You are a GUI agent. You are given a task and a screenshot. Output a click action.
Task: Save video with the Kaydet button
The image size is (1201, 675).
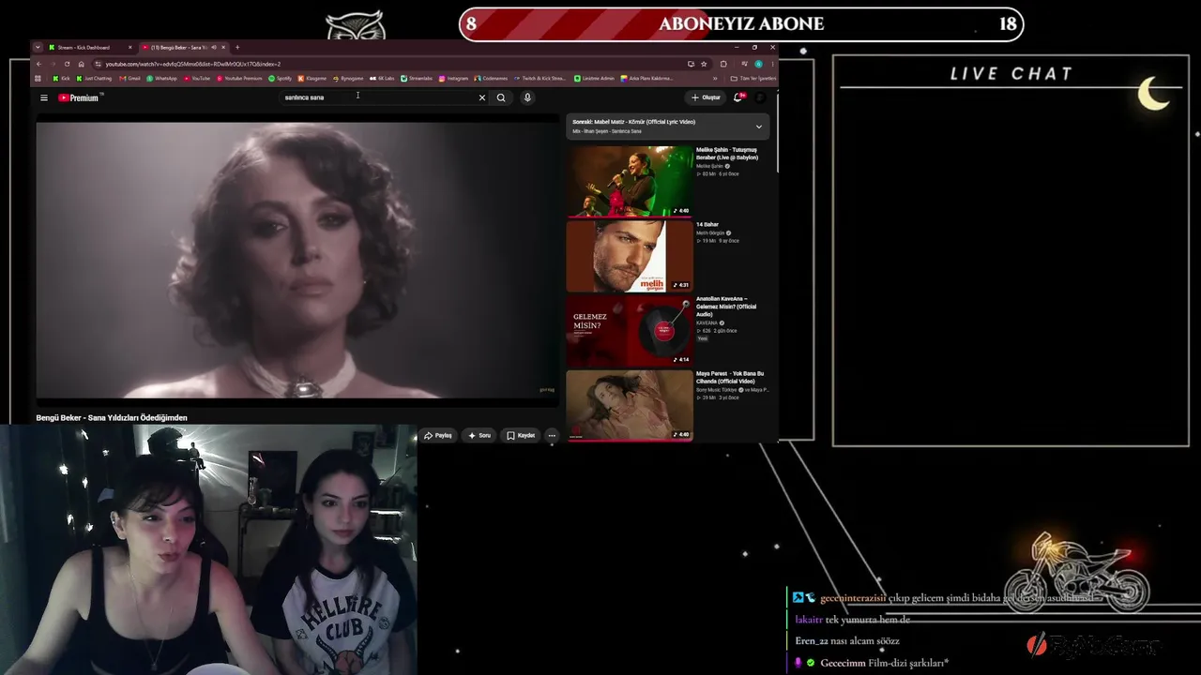[x=521, y=435]
